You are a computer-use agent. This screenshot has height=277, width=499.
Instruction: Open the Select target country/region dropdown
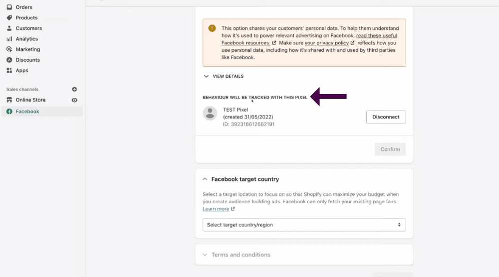coord(304,225)
